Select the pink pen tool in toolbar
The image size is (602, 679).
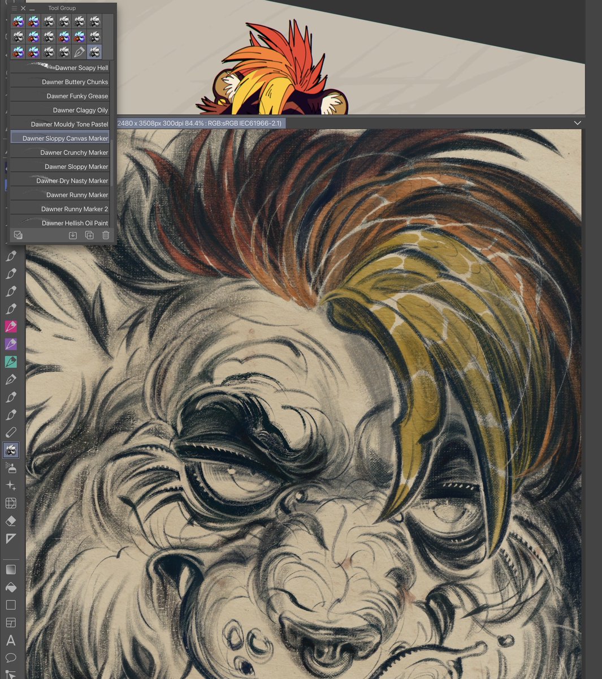click(11, 326)
